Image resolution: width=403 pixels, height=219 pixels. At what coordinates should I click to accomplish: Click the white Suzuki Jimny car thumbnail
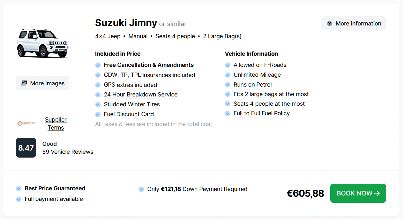coord(42,43)
